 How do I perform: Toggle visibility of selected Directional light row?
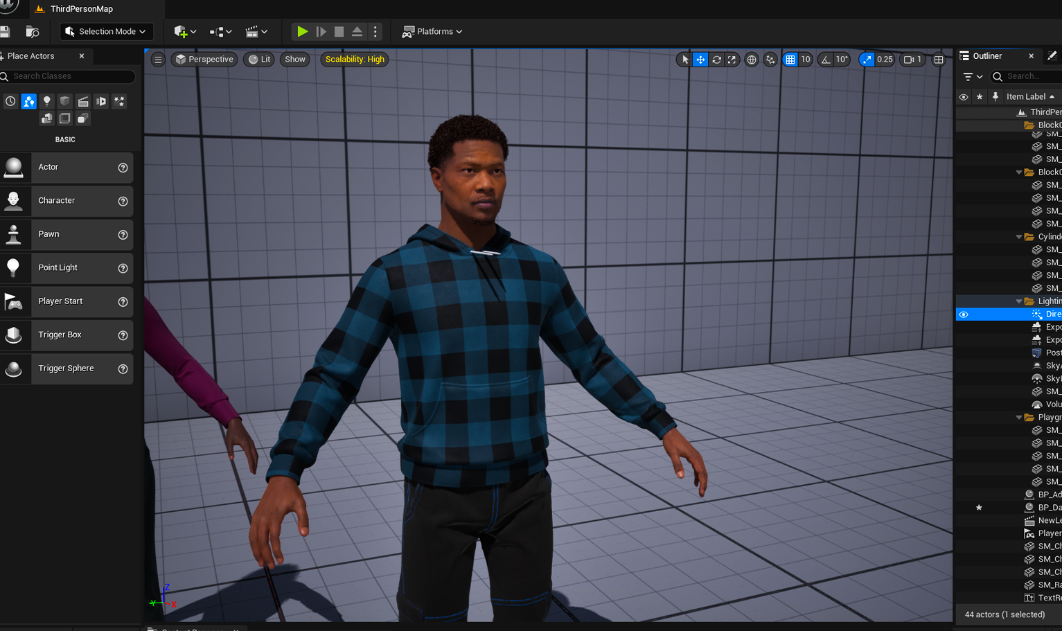(963, 314)
